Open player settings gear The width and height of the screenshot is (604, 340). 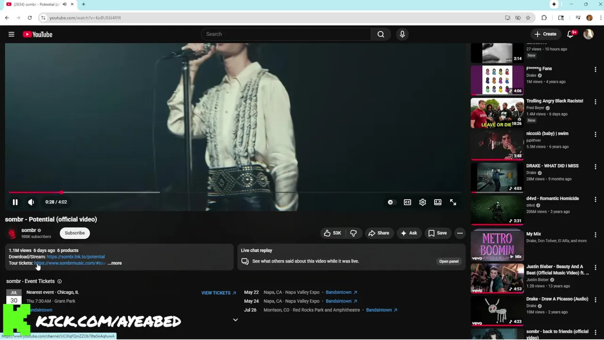[422, 202]
